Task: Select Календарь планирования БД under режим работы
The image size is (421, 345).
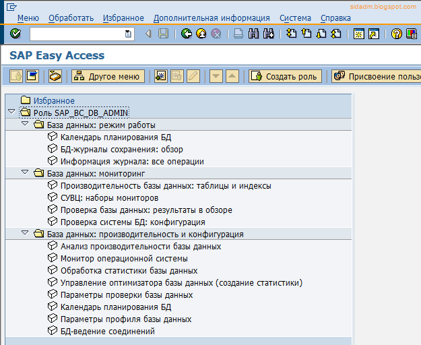Action: click(x=116, y=137)
